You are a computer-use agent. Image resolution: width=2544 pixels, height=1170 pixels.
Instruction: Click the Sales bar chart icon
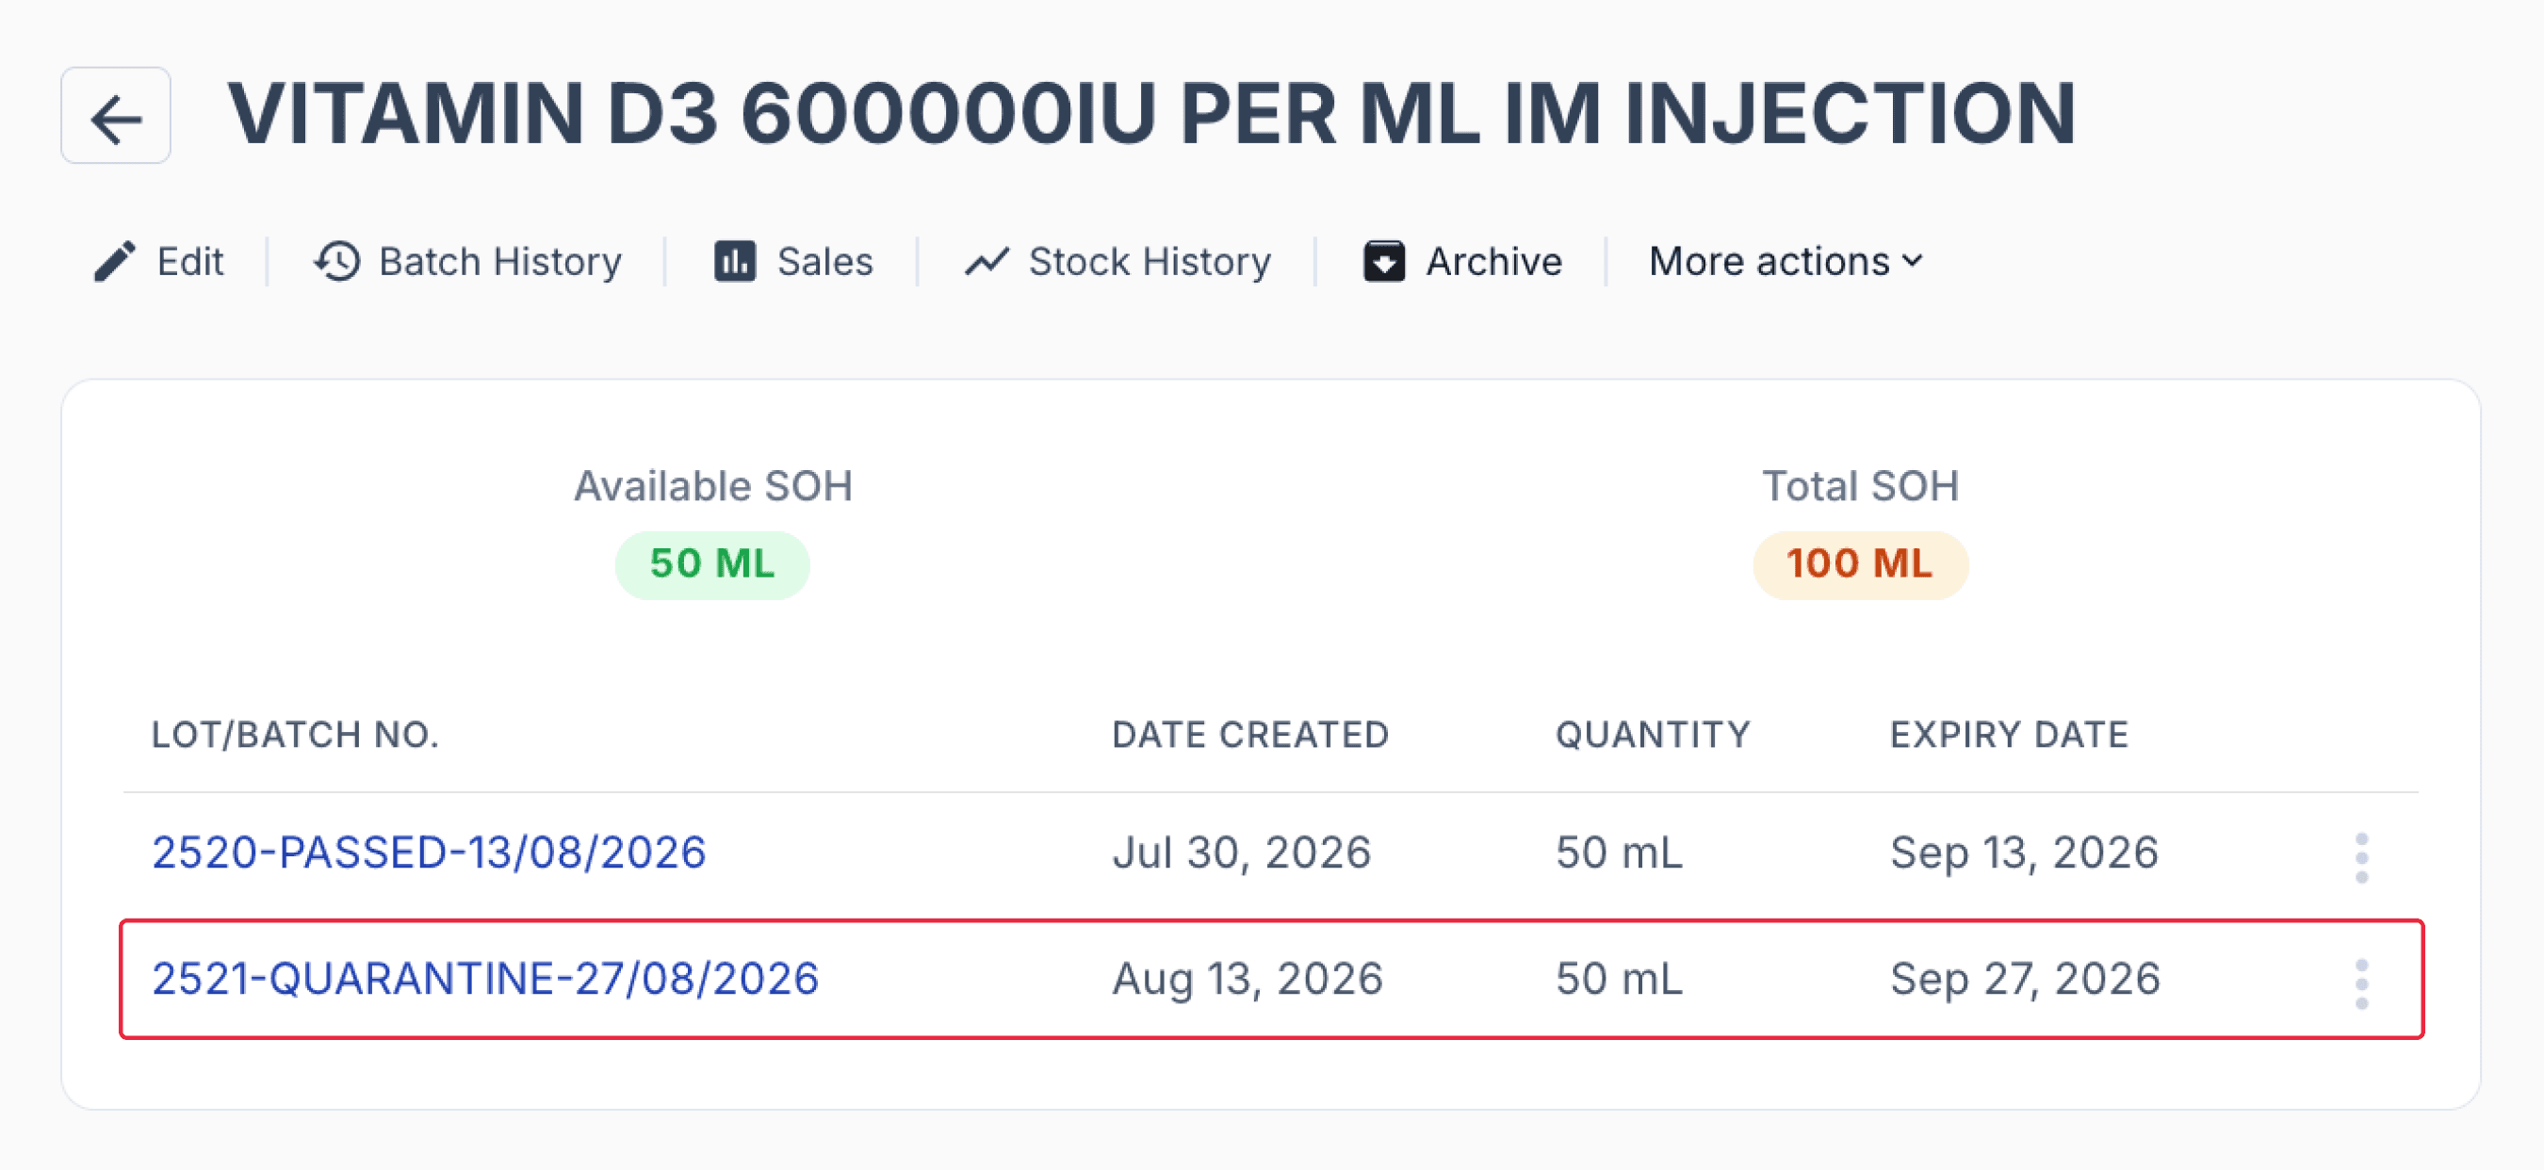(x=735, y=262)
